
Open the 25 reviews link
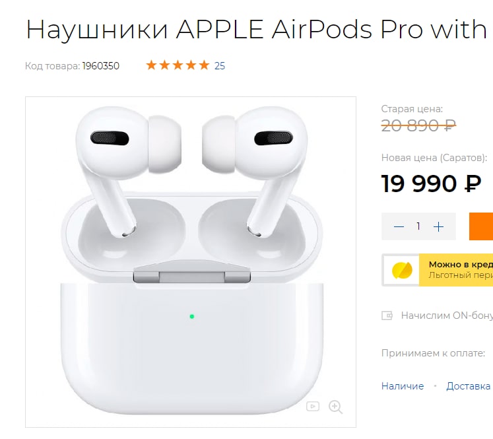[220, 66]
